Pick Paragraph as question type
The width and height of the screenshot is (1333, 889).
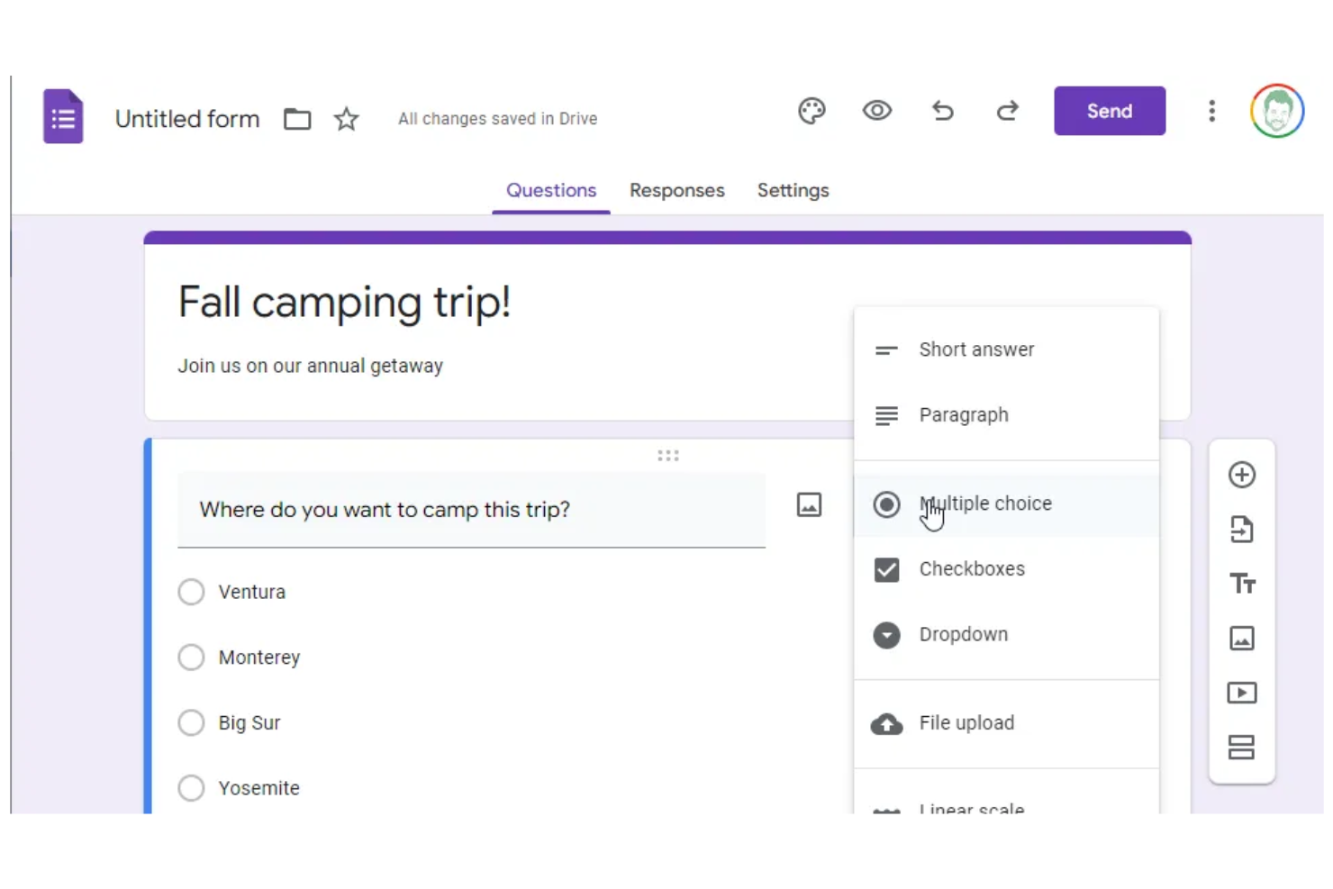tap(964, 415)
